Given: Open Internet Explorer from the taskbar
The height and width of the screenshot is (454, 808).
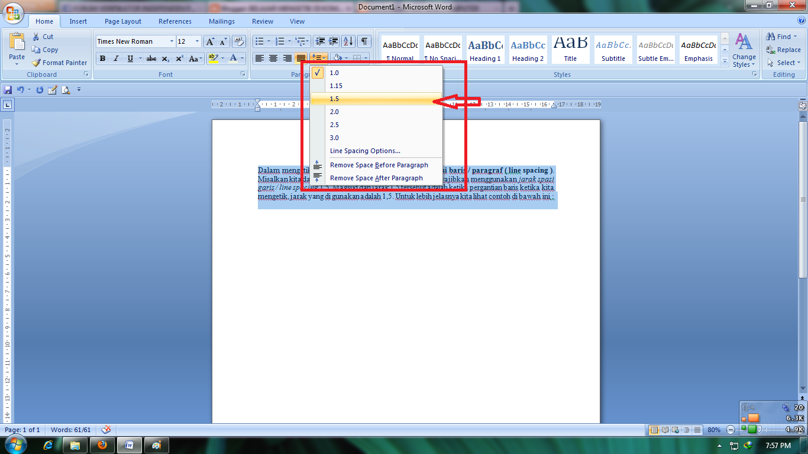Looking at the screenshot, I should [x=49, y=445].
